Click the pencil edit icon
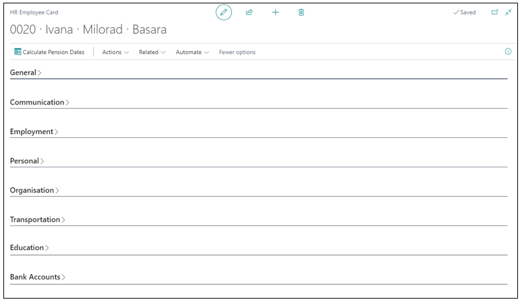 (223, 12)
